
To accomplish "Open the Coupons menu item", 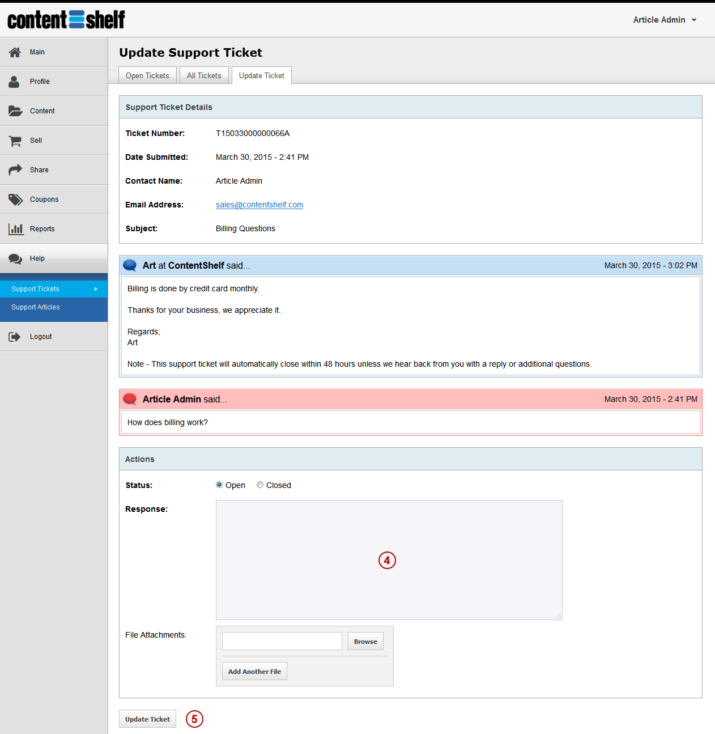I will coord(54,200).
